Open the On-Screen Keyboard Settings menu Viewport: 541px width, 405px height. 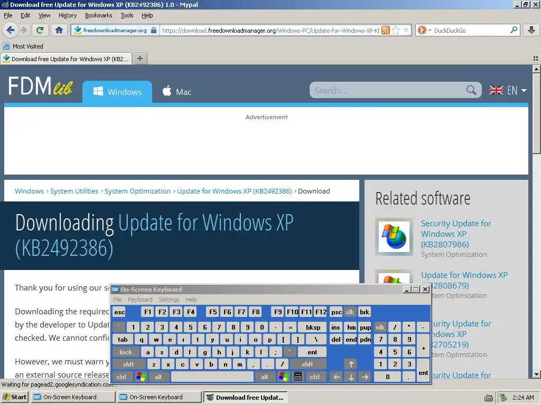pos(169,300)
